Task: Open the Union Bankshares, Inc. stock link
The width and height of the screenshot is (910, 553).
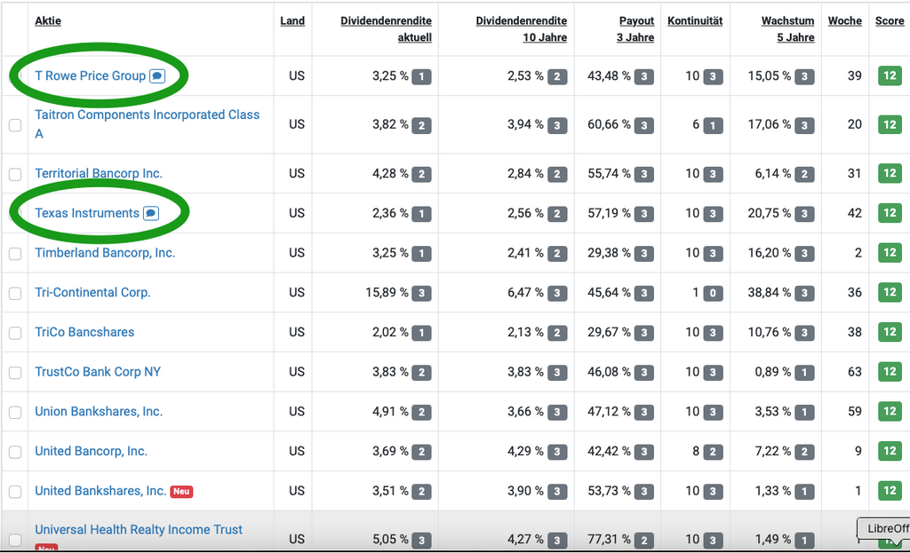Action: point(99,412)
